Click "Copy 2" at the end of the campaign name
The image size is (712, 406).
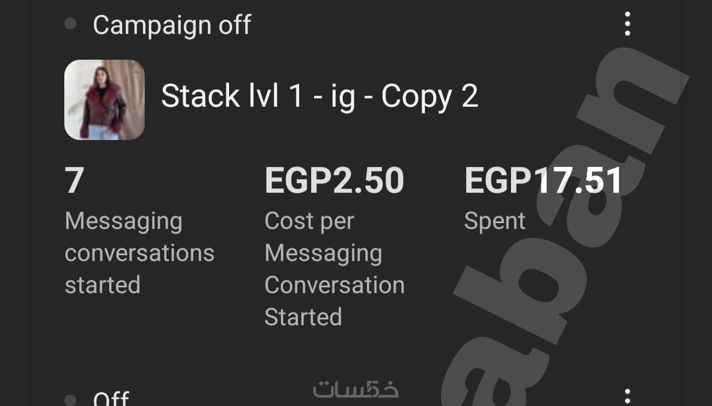pyautogui.click(x=429, y=96)
